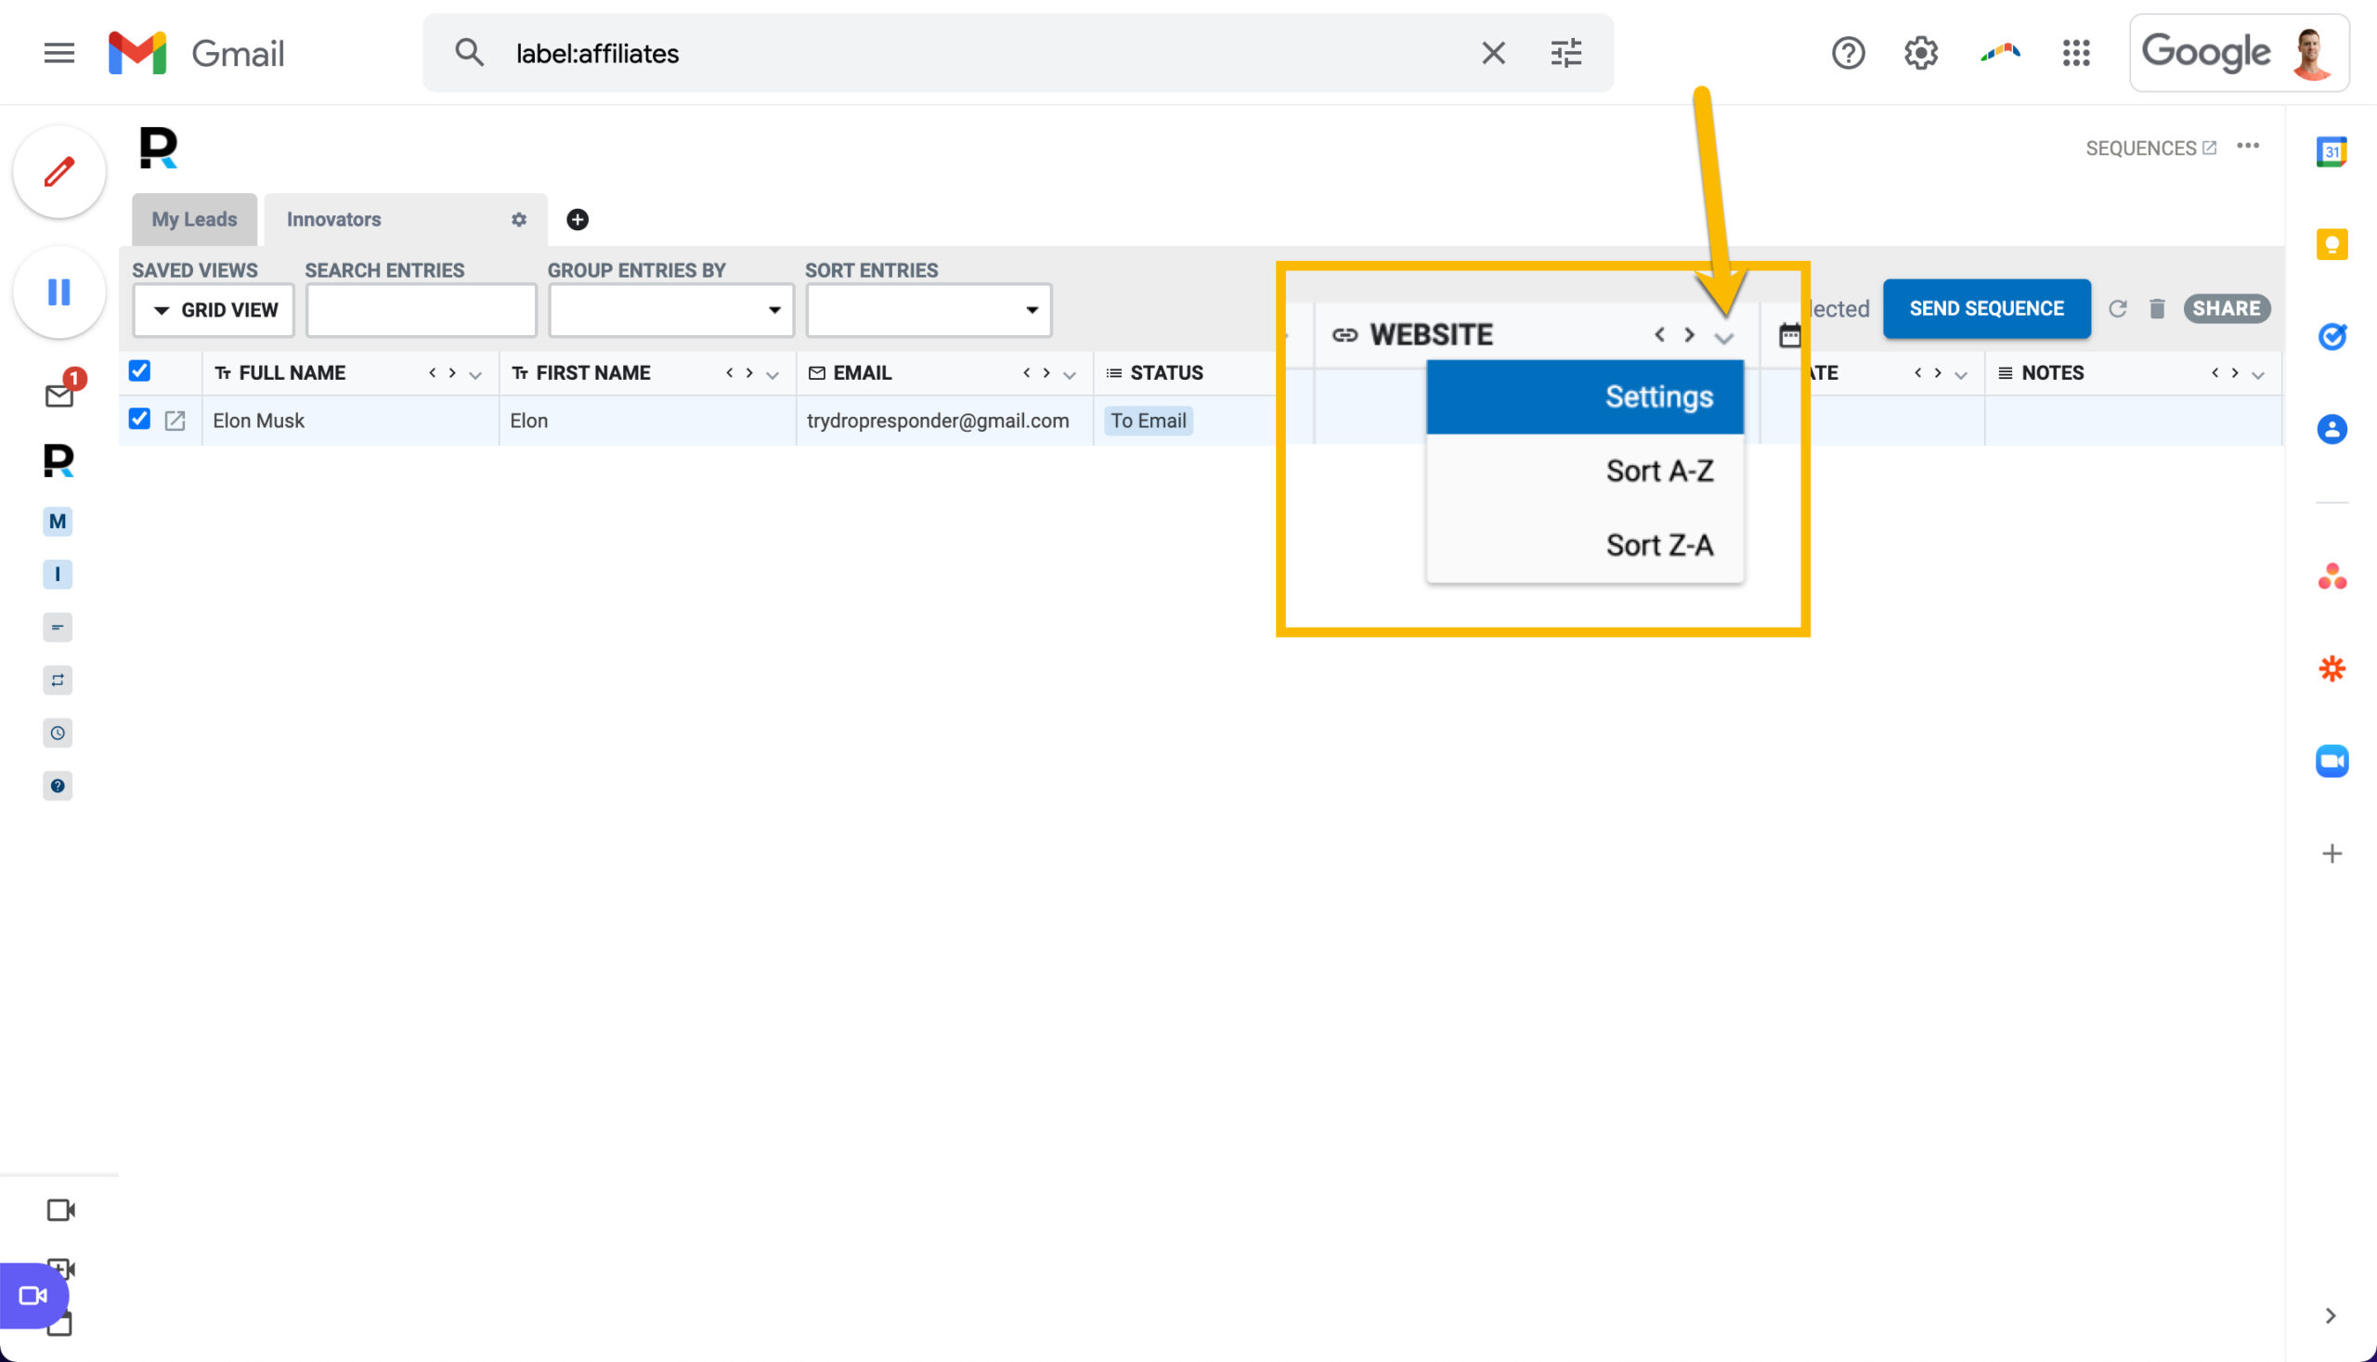
Task: Open Google Calendar side panel
Action: [x=2332, y=151]
